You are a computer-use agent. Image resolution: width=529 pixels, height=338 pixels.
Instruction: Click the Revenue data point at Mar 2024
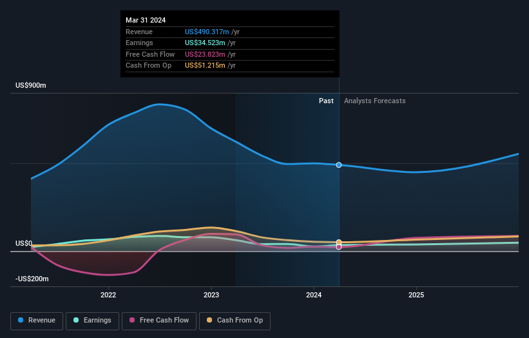click(339, 164)
